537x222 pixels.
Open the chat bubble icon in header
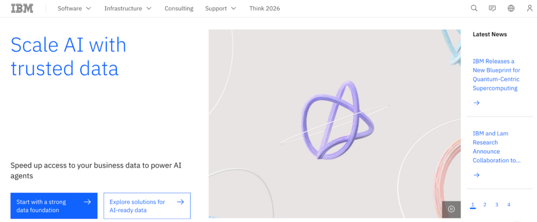492,8
